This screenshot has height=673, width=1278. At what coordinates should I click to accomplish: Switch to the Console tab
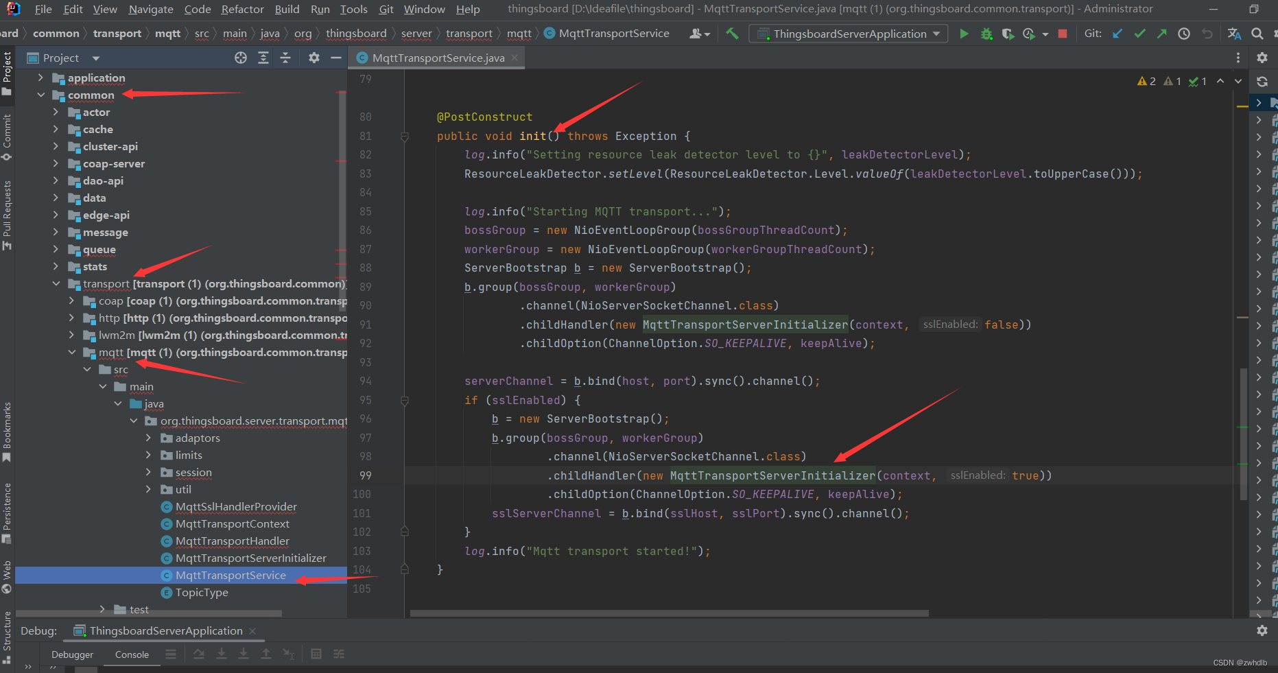pos(132,654)
